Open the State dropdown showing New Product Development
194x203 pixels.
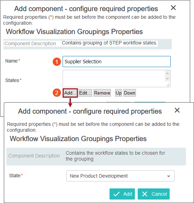point(120,176)
